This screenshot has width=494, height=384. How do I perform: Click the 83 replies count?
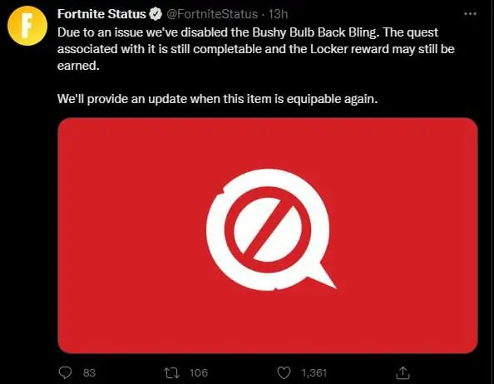[x=89, y=373]
